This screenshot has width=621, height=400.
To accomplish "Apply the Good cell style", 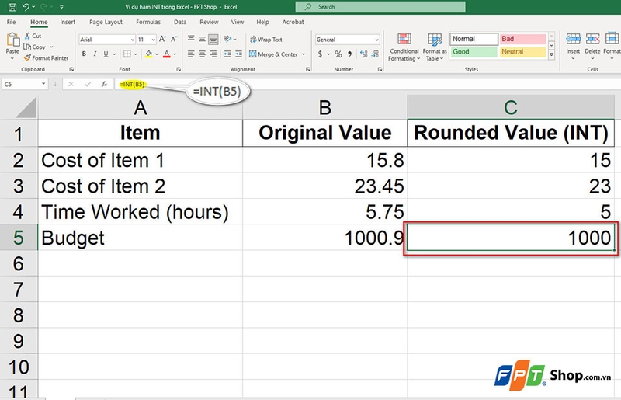I will (473, 52).
